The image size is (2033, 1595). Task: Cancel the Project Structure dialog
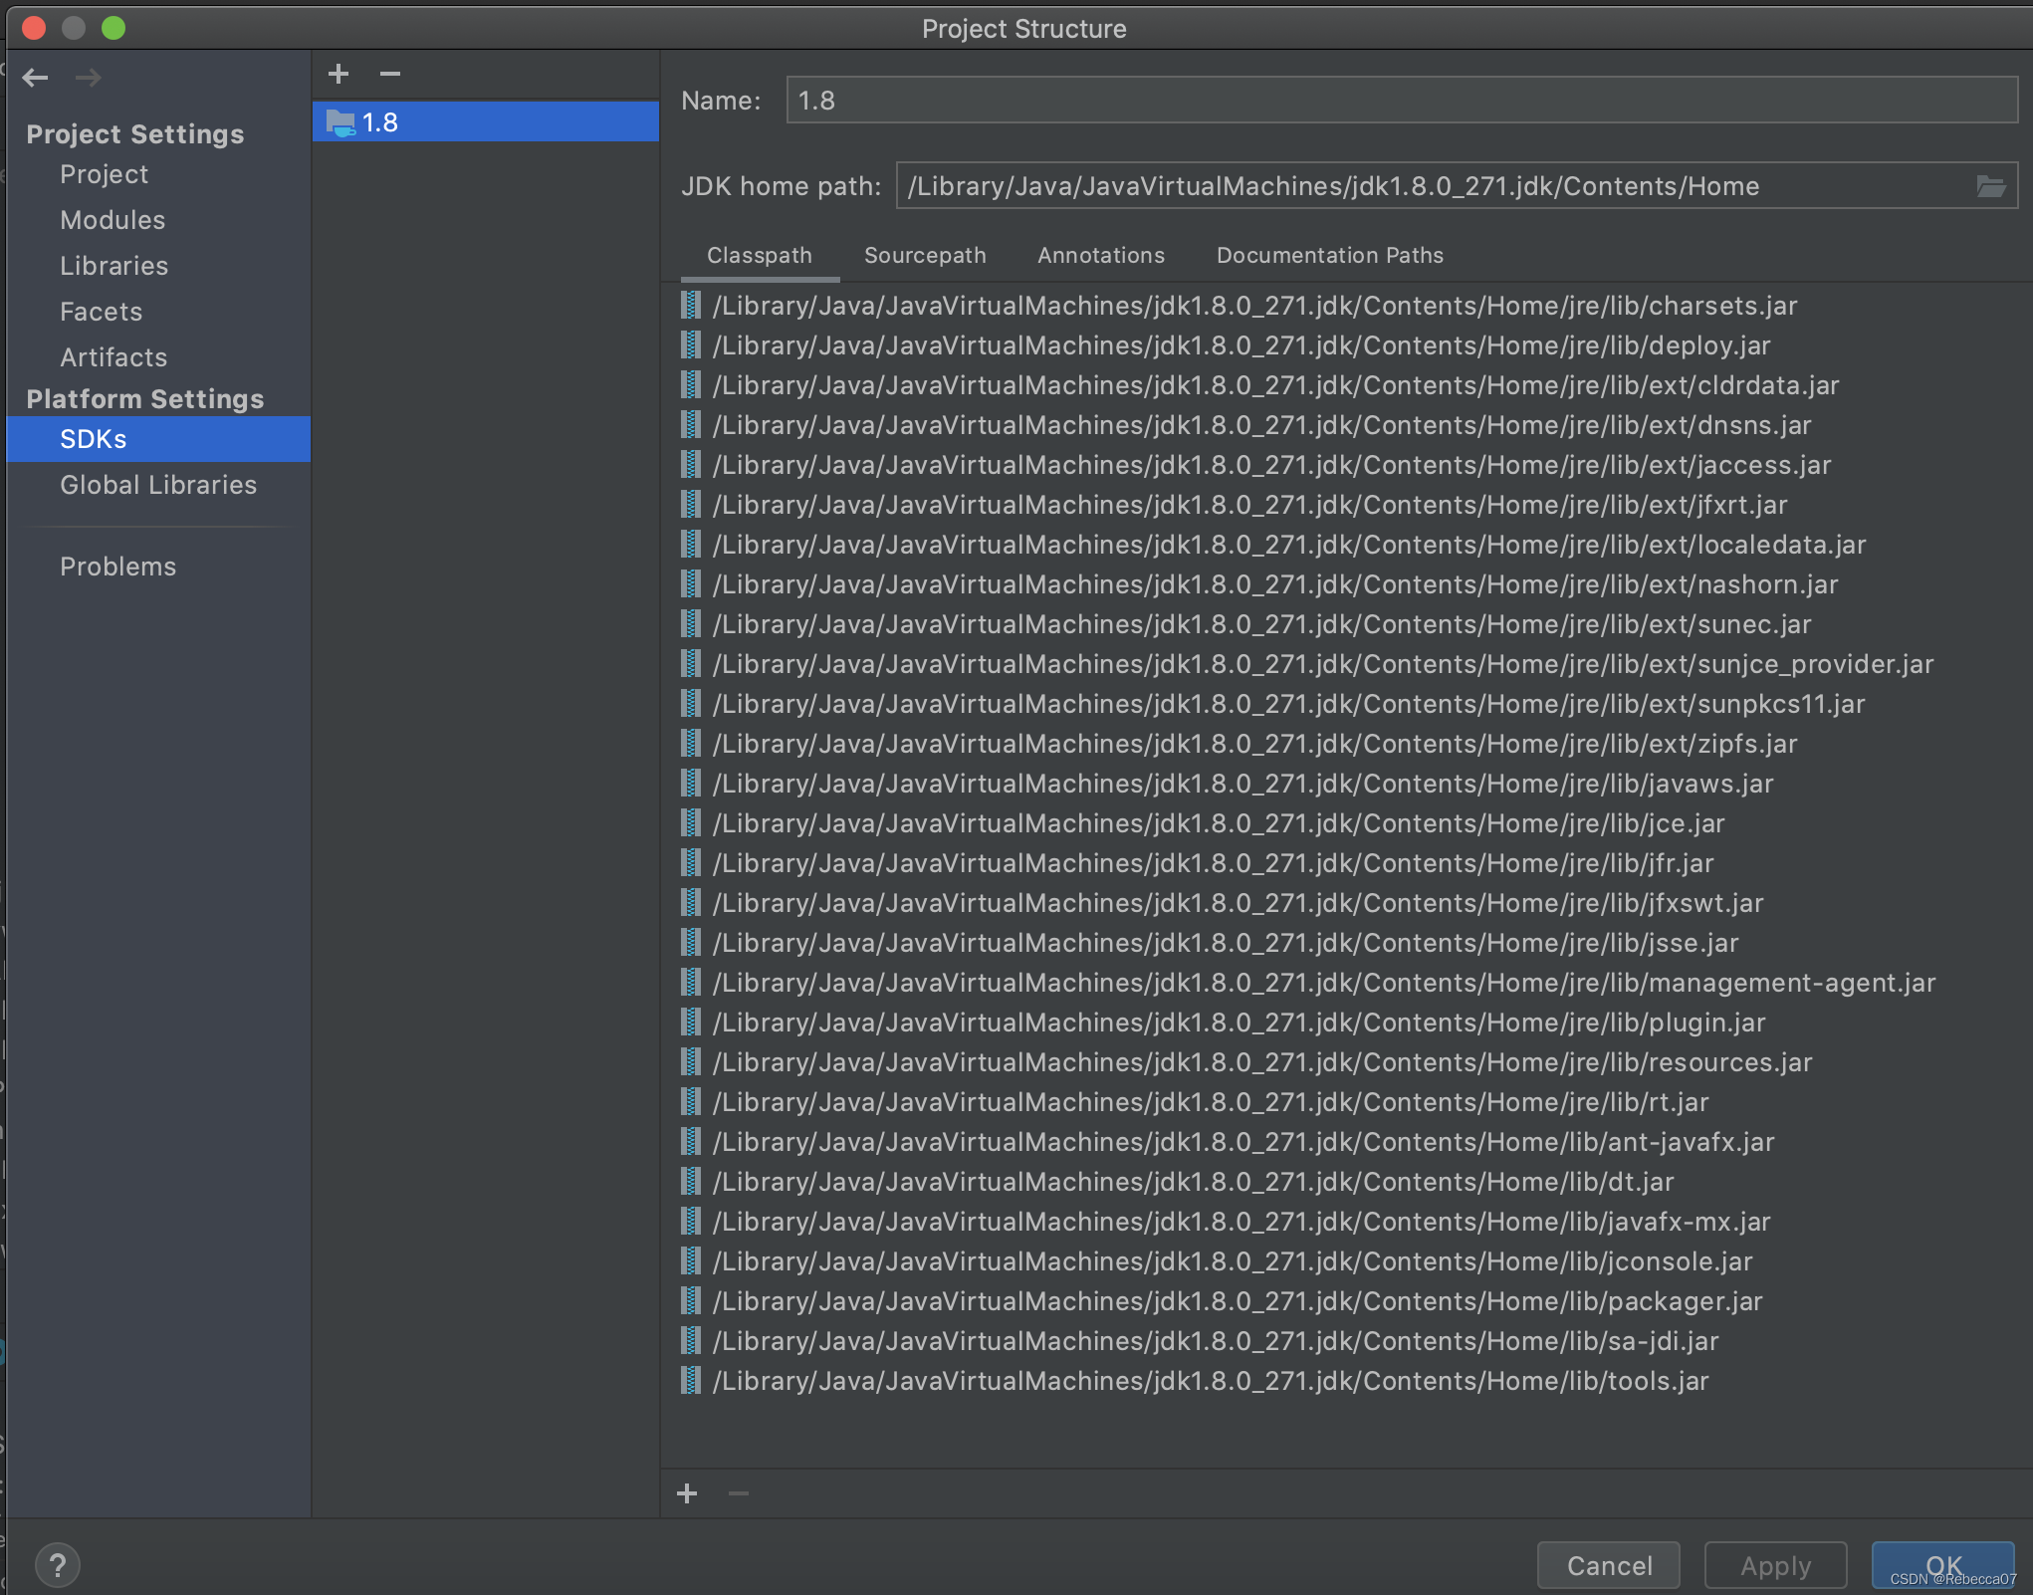1607,1564
